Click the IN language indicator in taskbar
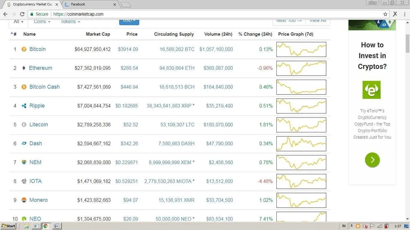Screen dimensions: 410x230 coord(344,226)
